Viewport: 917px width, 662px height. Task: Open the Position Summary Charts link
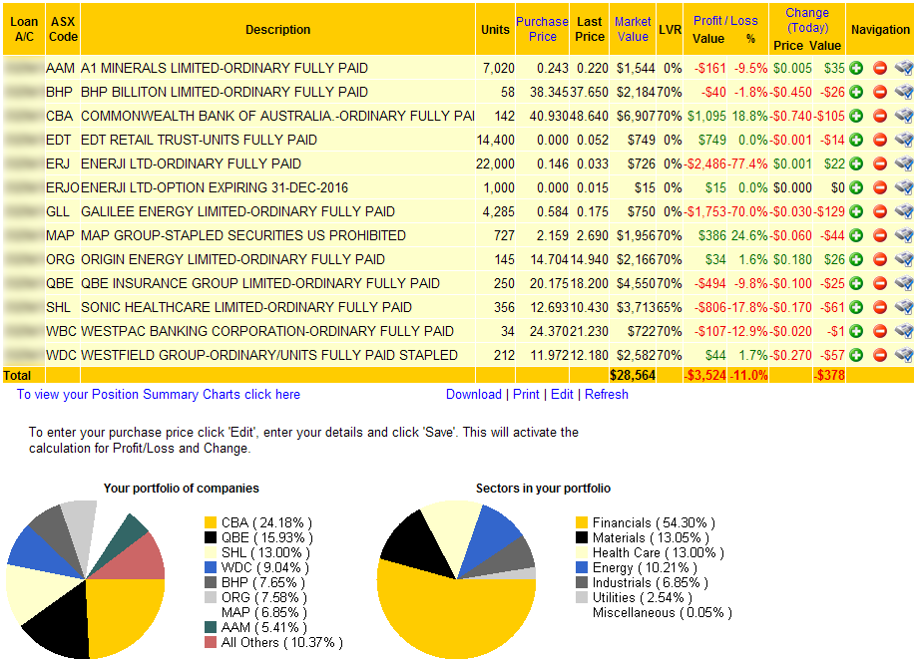[x=158, y=395]
